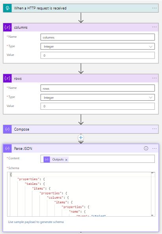Viewport: 162px width, 234px height.
Task: Open ellipsis menu on rows card
Action: tap(155, 78)
